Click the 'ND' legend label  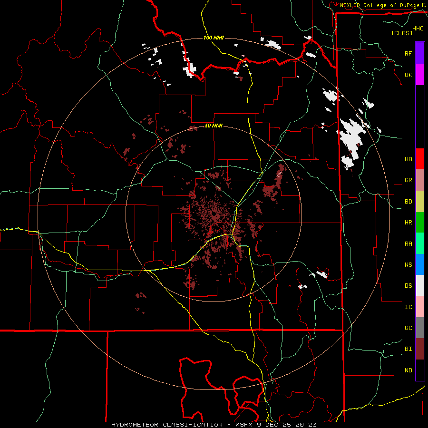pos(408,370)
